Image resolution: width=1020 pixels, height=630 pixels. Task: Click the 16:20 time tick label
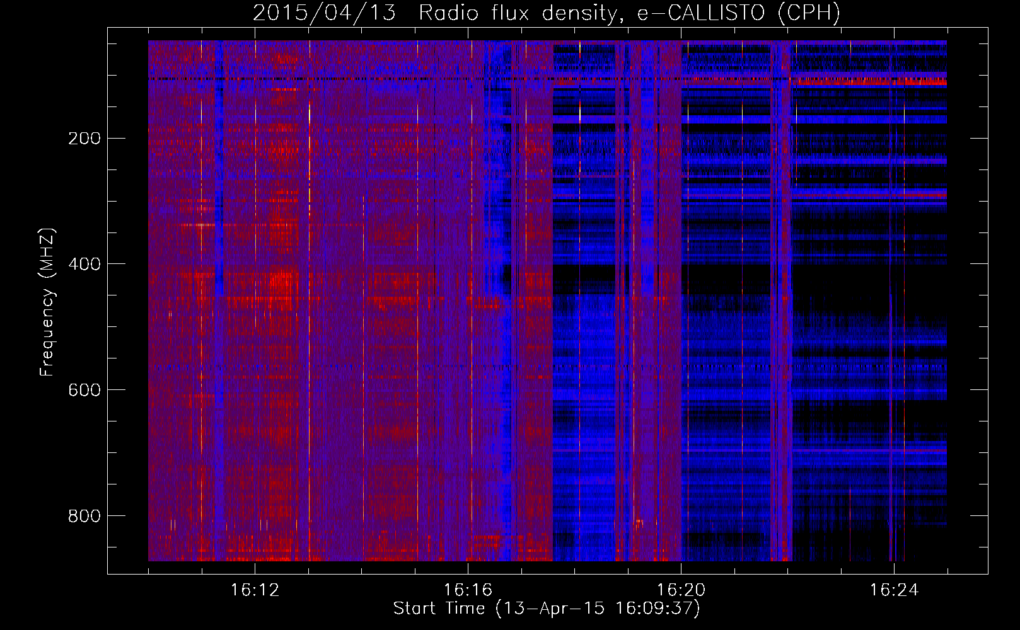point(681,590)
